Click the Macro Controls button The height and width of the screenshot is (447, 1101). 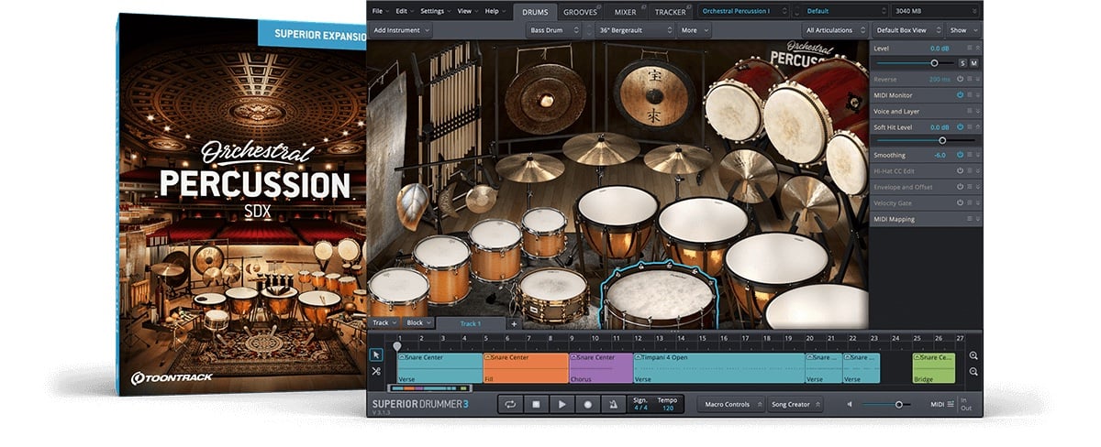coord(728,404)
